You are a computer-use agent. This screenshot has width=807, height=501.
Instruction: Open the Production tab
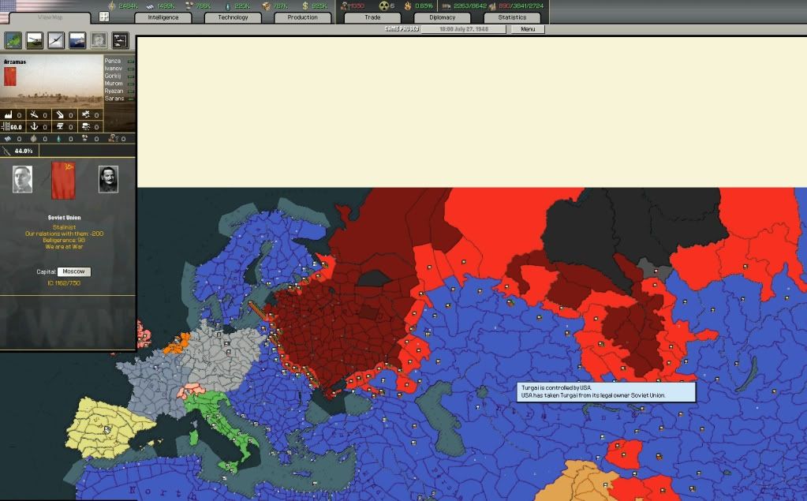pos(303,17)
